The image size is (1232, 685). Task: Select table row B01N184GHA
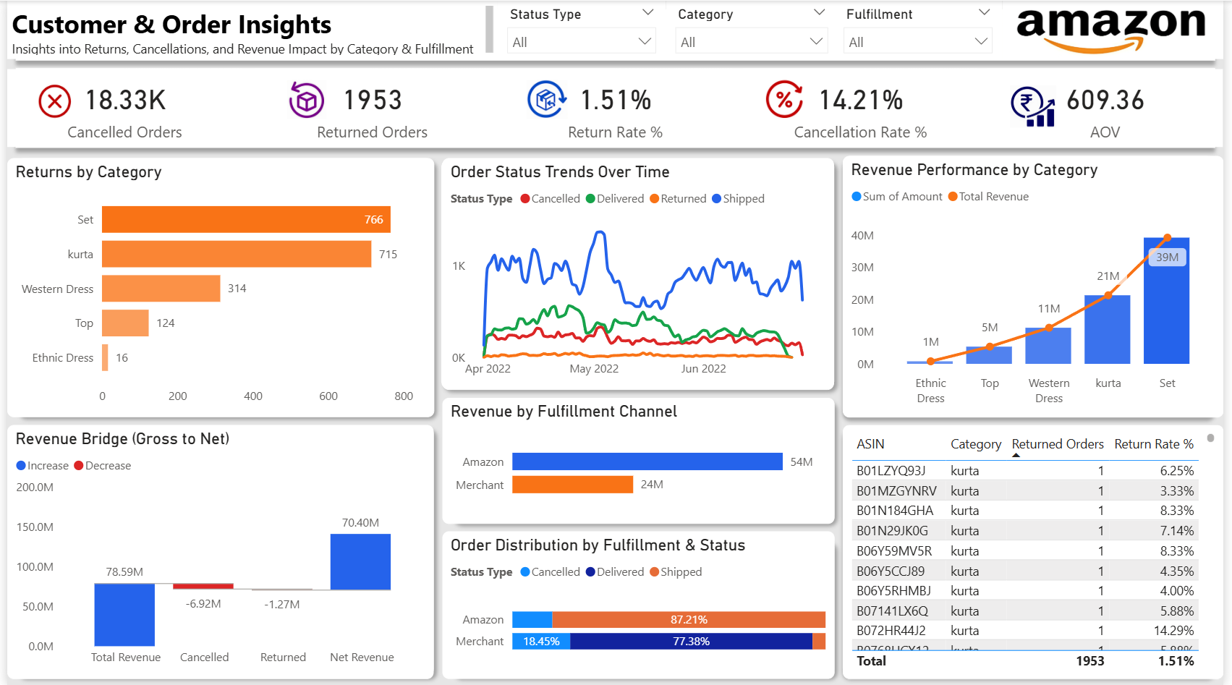pos(1025,511)
